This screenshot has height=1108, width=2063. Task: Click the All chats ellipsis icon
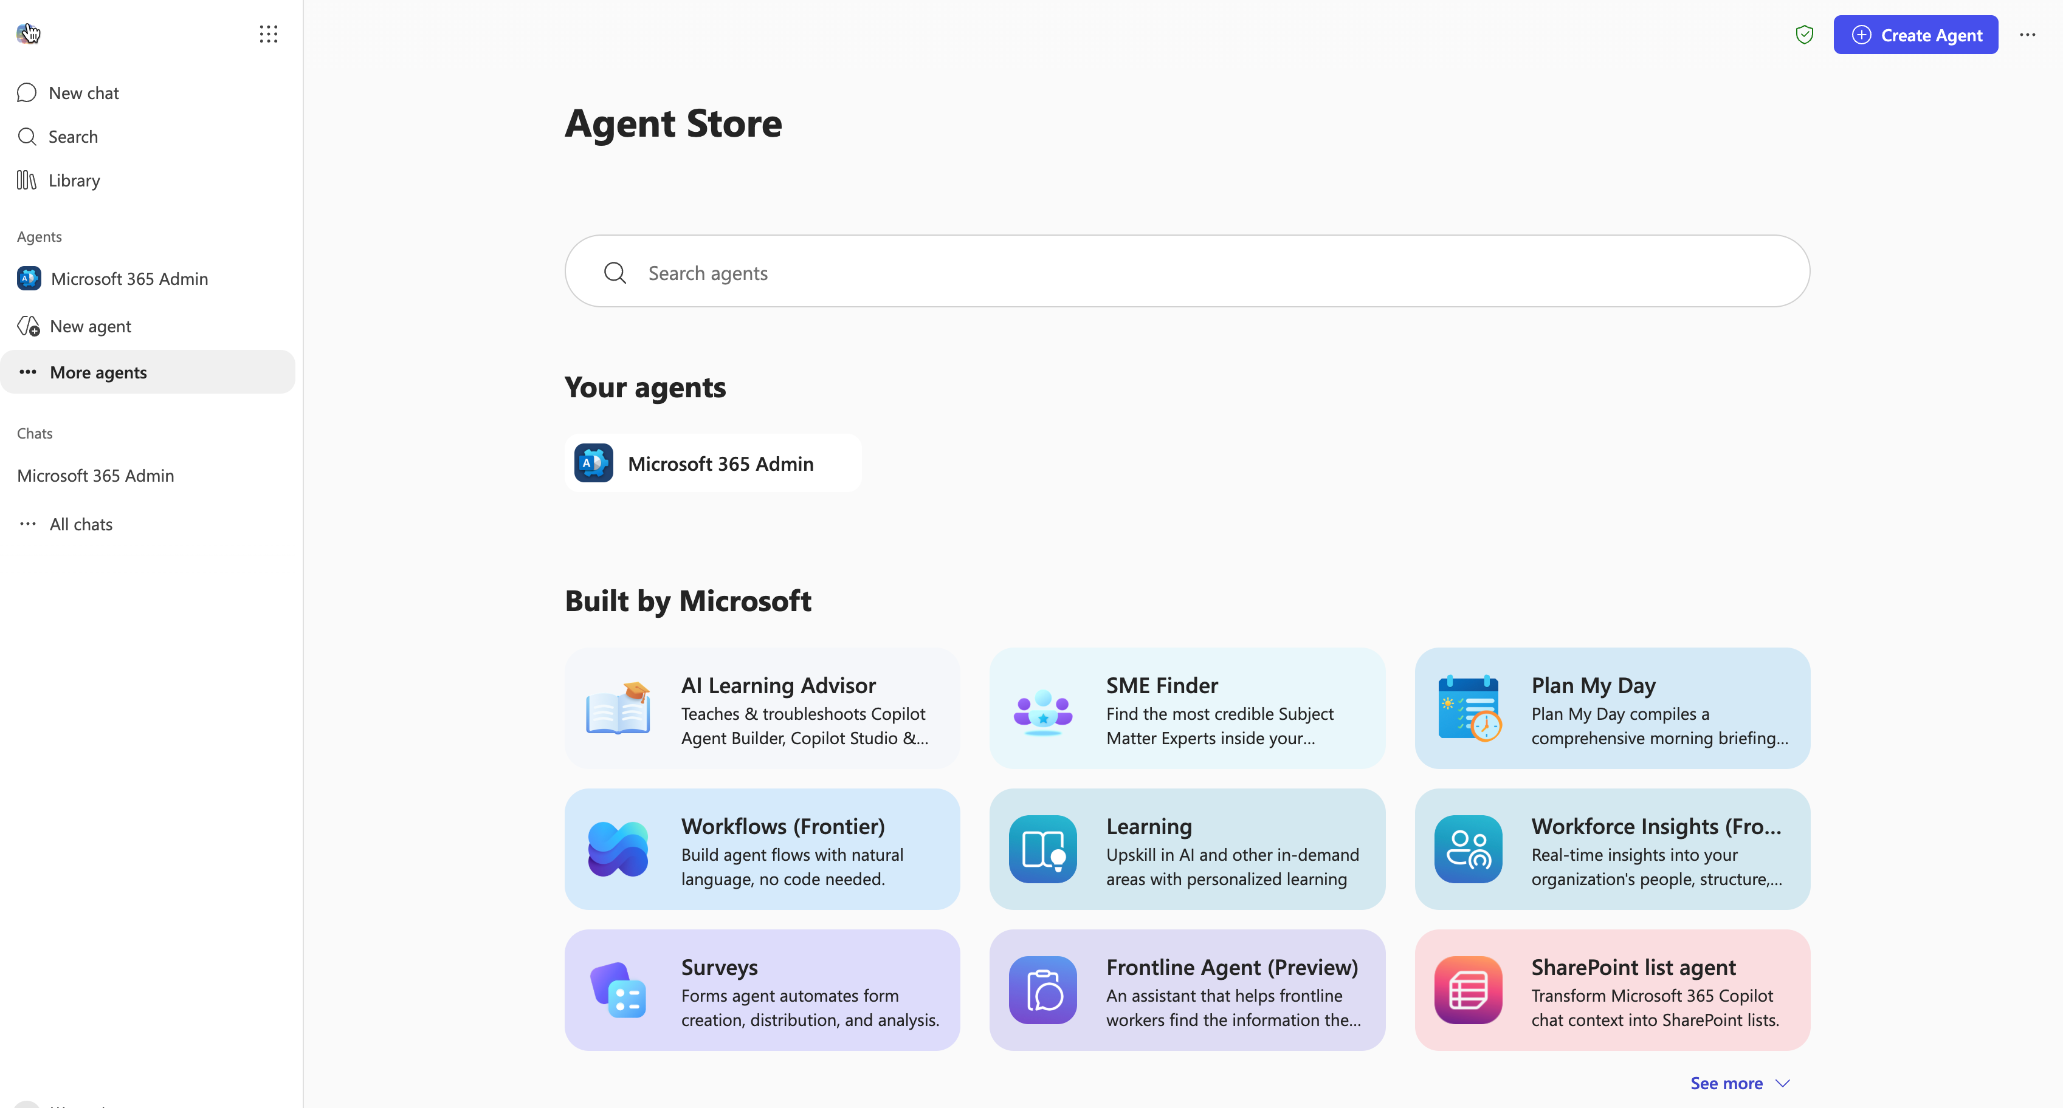point(28,524)
